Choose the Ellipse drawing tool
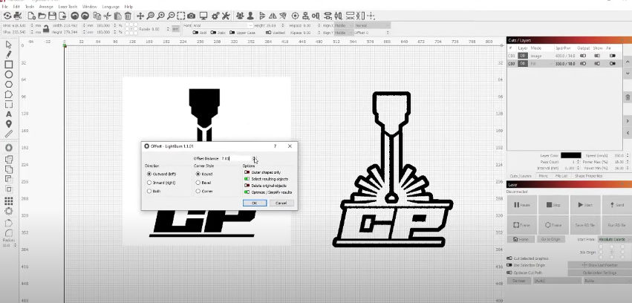632x303 pixels. coord(8,74)
